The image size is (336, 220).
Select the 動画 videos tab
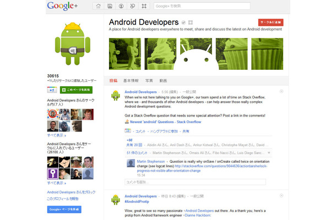coord(163,81)
